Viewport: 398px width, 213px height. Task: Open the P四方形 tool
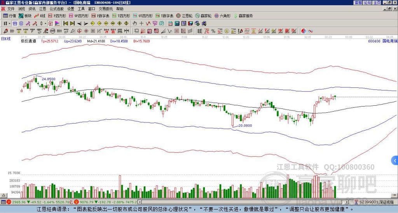pos(57,16)
